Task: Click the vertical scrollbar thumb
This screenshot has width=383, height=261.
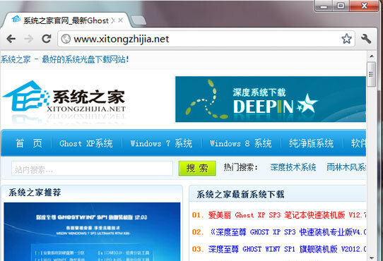Action: (371, 74)
